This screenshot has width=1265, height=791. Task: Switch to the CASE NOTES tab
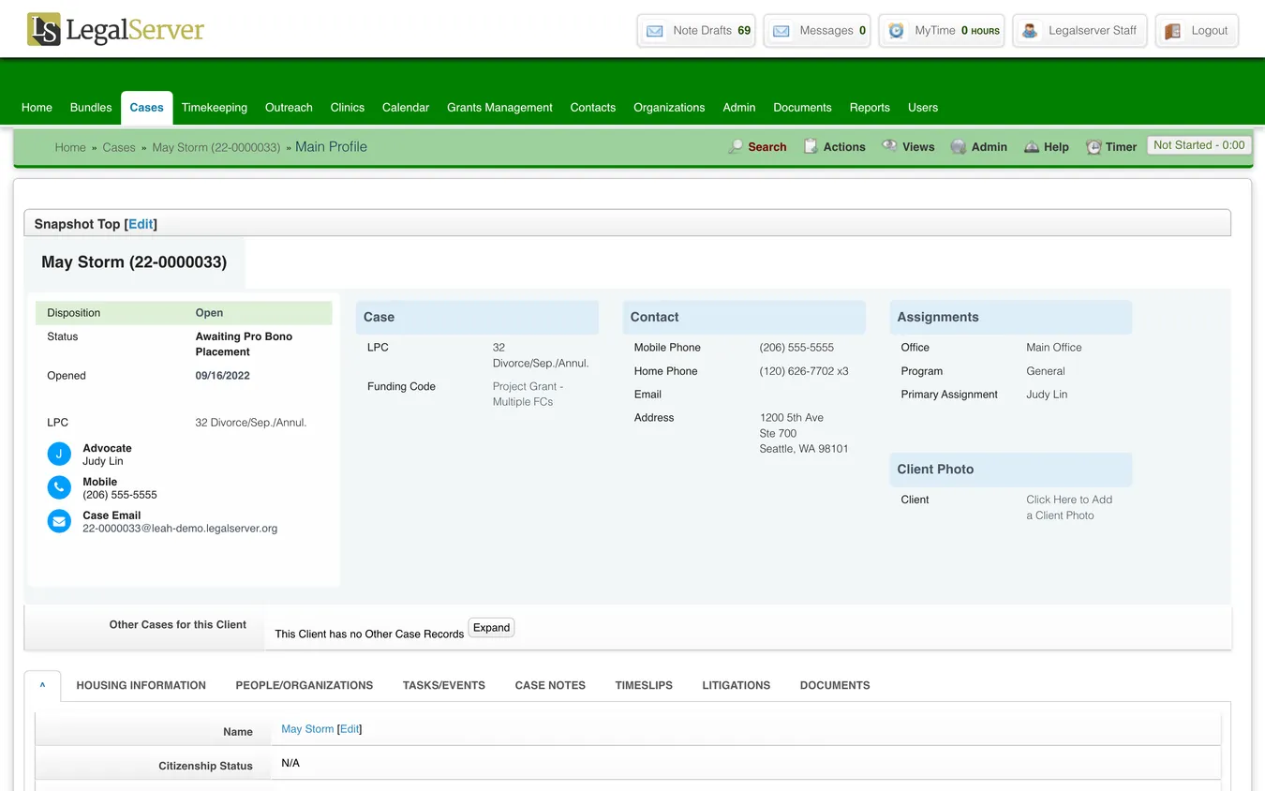(x=550, y=685)
